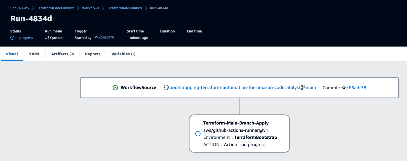Image resolution: width=407 pixels, height=161 pixels.
Task: Switch to the Visual tab
Action: click(x=12, y=54)
